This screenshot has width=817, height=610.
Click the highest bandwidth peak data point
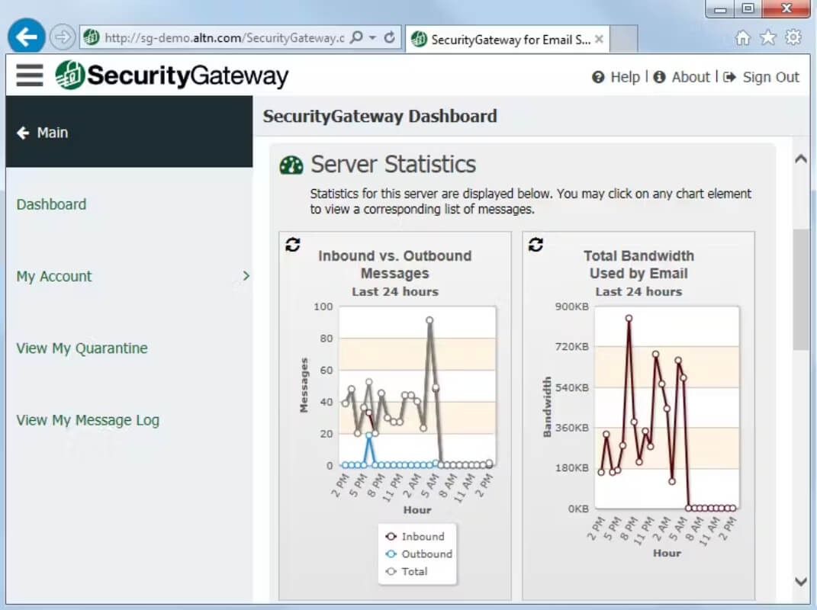[629, 318]
